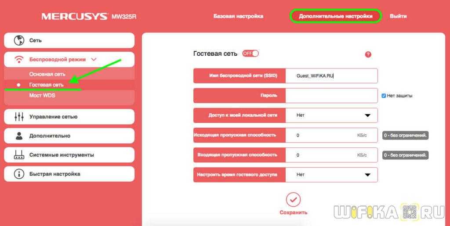Image resolution: width=450 pixels, height=226 pixels.
Task: Uncheck the Нет защиты checkbox
Action: click(x=383, y=96)
